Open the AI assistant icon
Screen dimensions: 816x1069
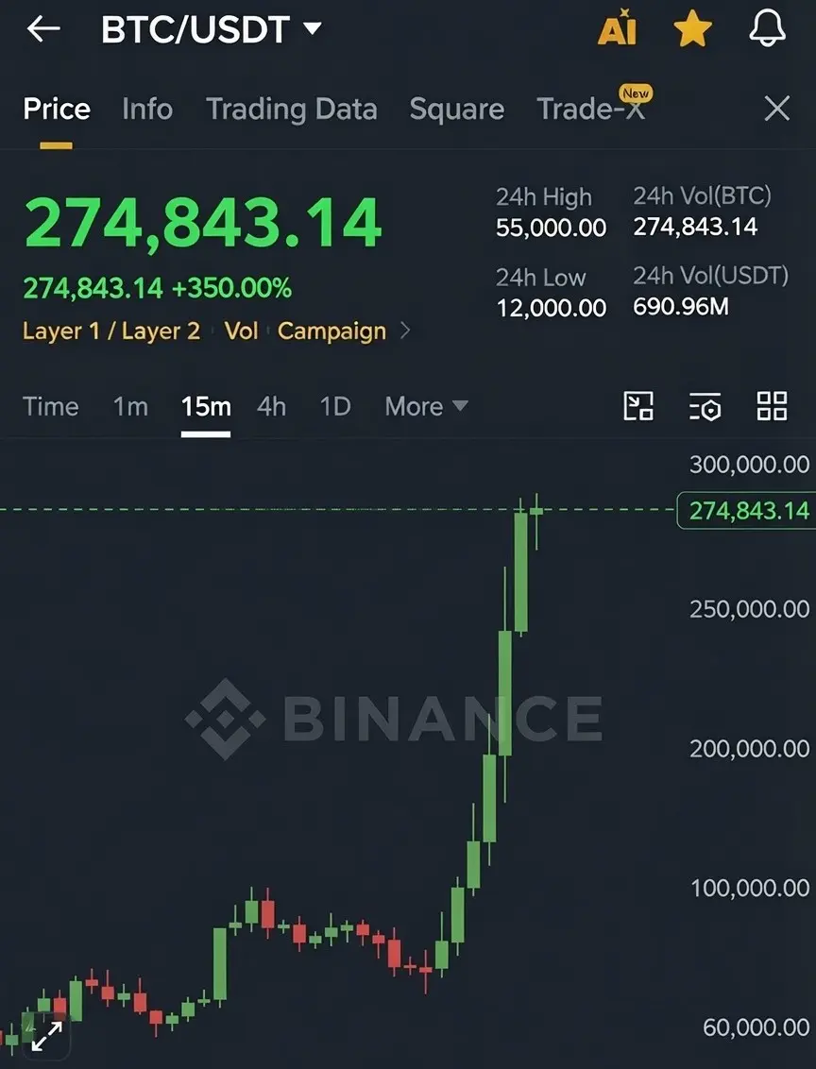[617, 28]
